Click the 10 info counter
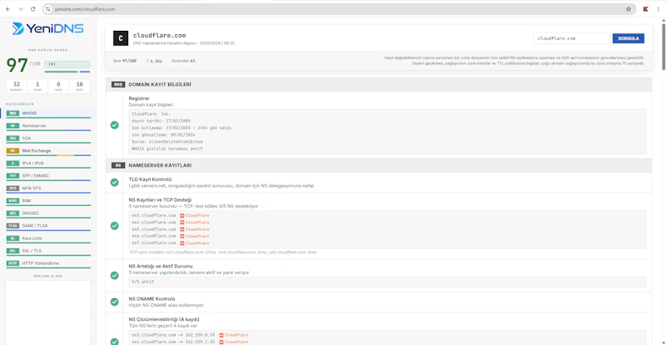The image size is (666, 345). 79,86
